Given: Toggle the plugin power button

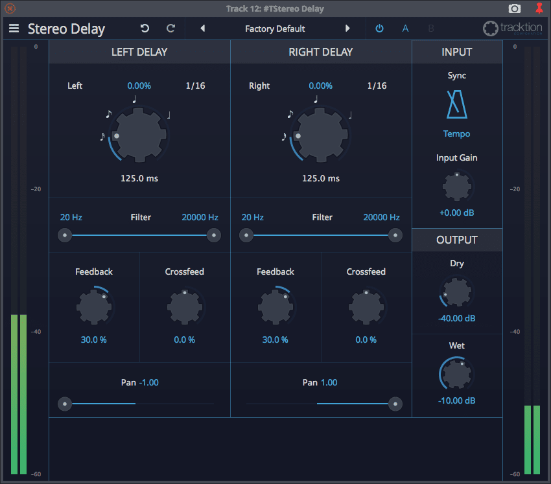Looking at the screenshot, I should [380, 29].
